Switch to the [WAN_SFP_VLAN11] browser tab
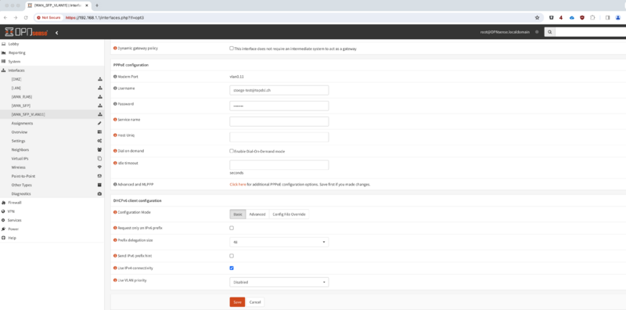This screenshot has width=626, height=310. coord(59,5)
